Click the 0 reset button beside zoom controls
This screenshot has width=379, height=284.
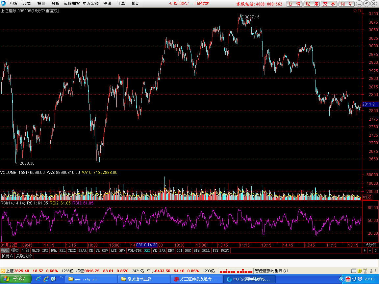coord(375,250)
